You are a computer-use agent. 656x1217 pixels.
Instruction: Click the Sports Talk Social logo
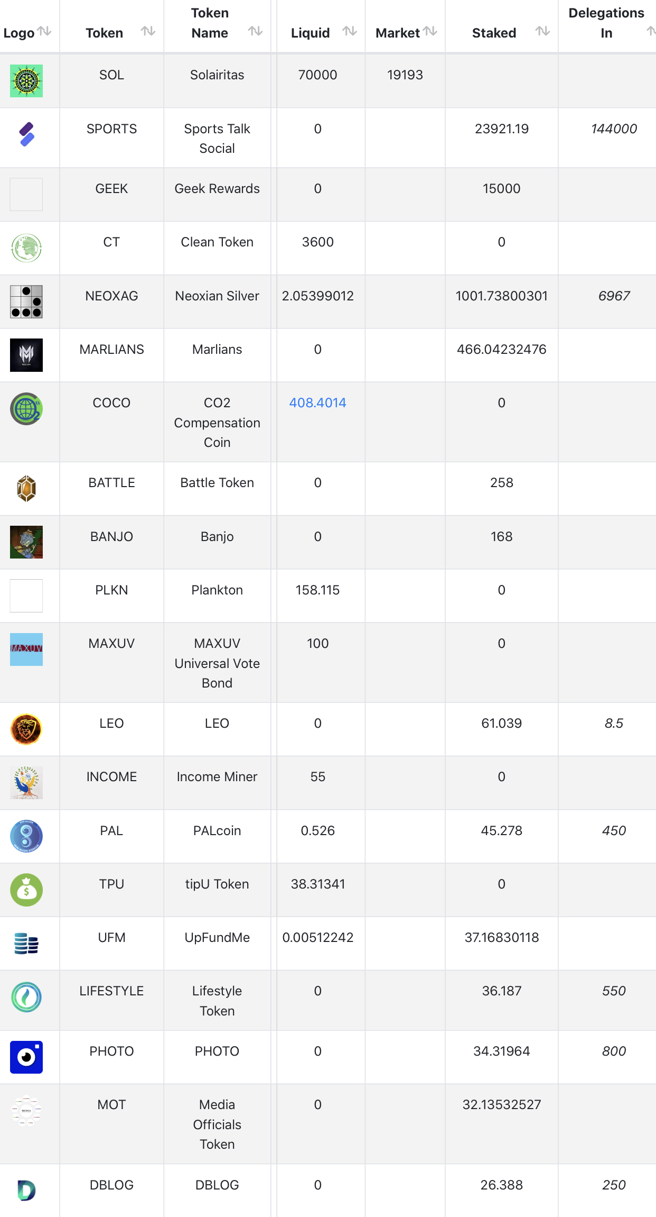tap(26, 134)
